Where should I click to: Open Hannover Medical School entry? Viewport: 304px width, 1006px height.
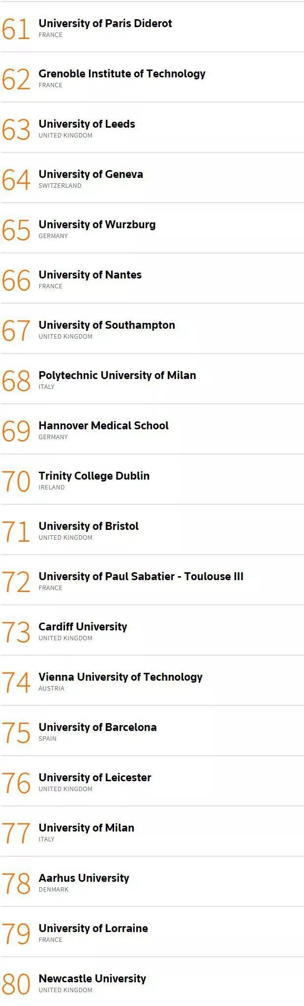pyautogui.click(x=103, y=425)
